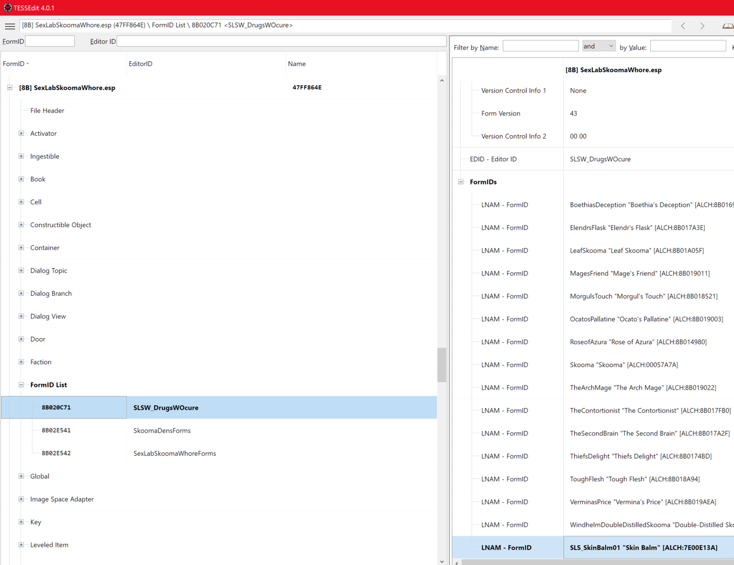
Task: Sort by the FormID column header
Action: (63, 64)
